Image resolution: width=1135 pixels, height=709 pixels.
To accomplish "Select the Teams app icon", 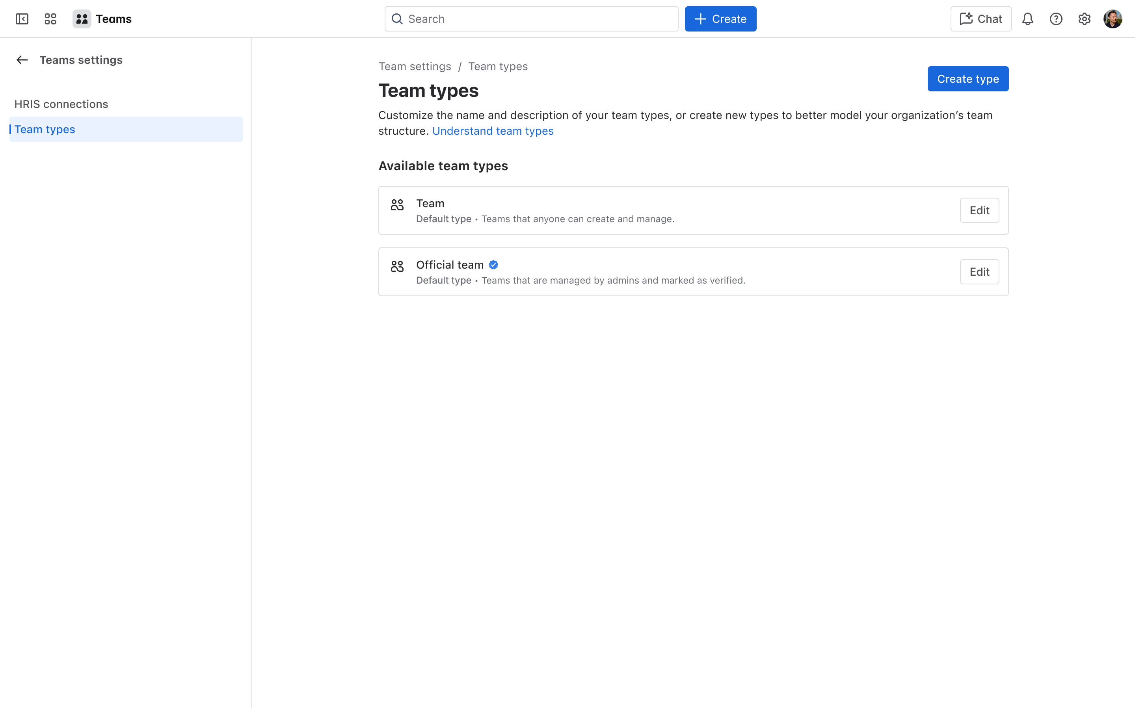I will tap(82, 19).
